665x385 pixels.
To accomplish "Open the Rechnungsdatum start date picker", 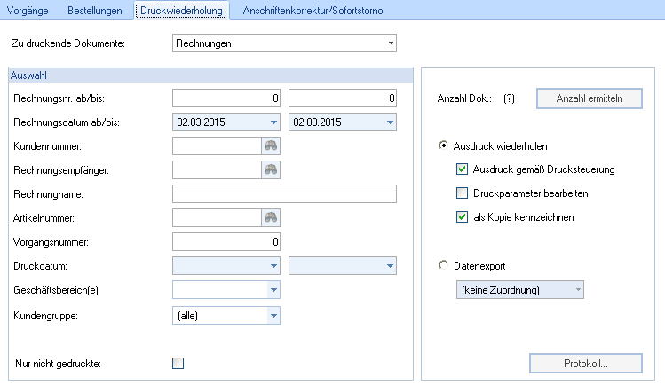I will click(x=273, y=122).
